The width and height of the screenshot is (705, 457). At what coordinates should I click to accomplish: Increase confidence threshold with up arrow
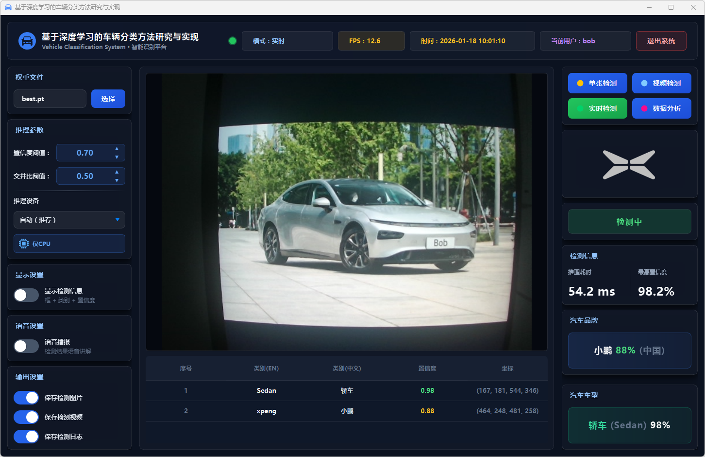[x=117, y=149]
